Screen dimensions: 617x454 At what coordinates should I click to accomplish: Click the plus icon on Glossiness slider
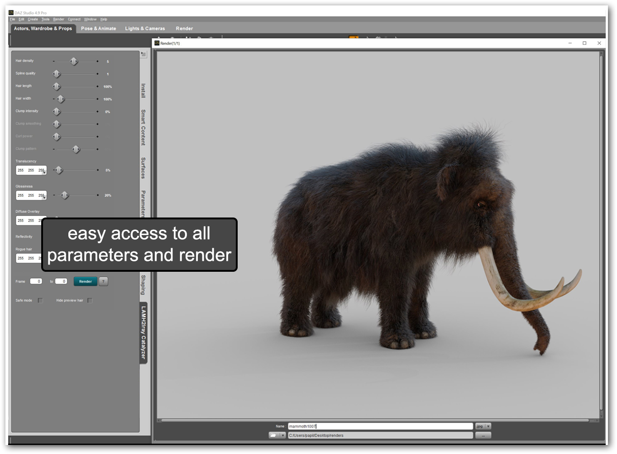97,195
